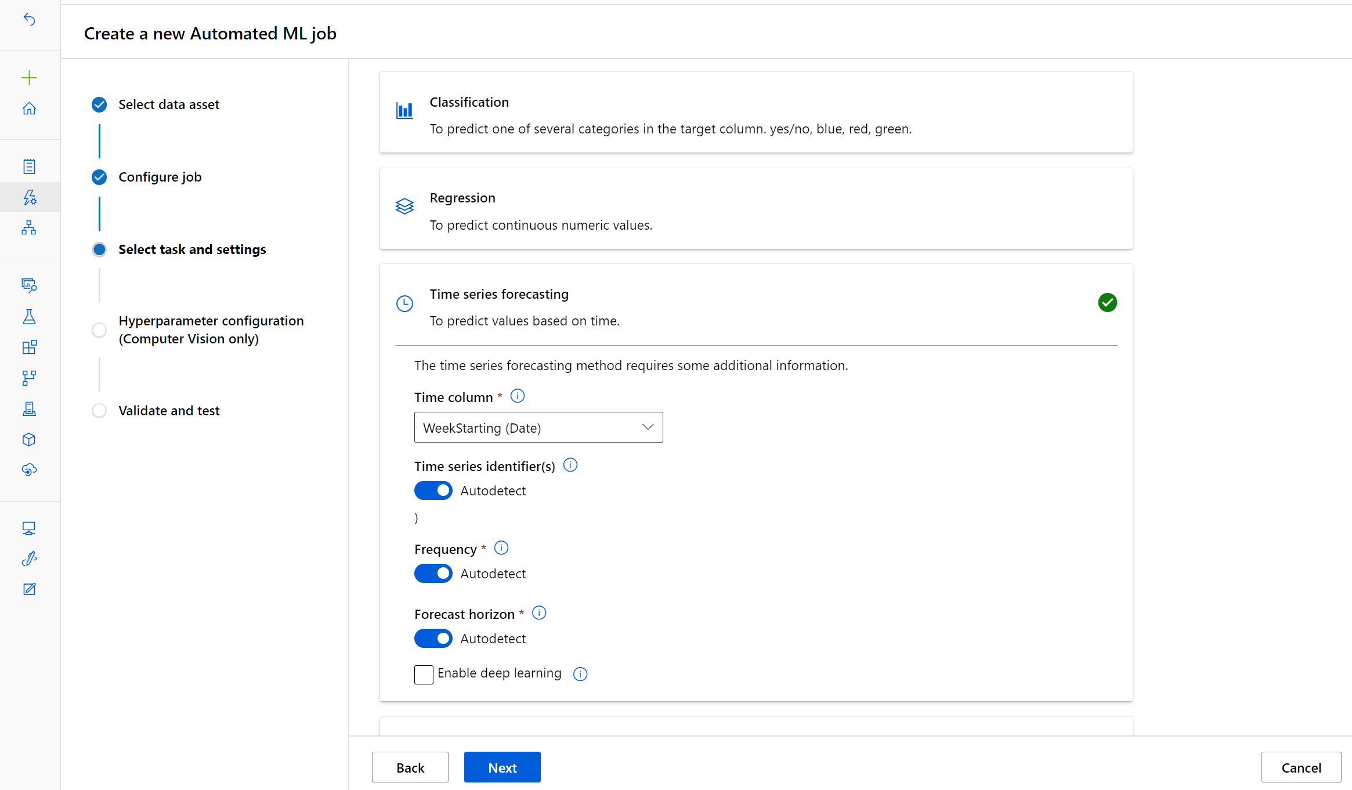Click the info icon next to Time column
Image resolution: width=1352 pixels, height=790 pixels.
pyautogui.click(x=518, y=396)
